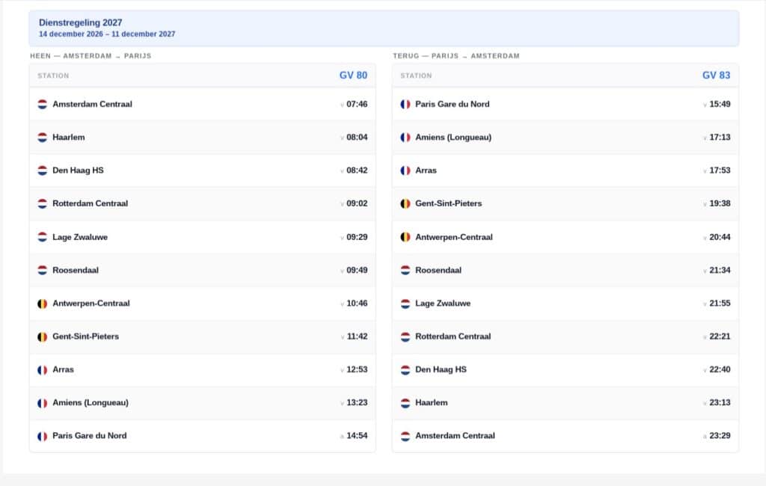This screenshot has height=486, width=766.
Task: Click the Rotterdam Centraal station name in GV 83
Action: click(x=453, y=336)
